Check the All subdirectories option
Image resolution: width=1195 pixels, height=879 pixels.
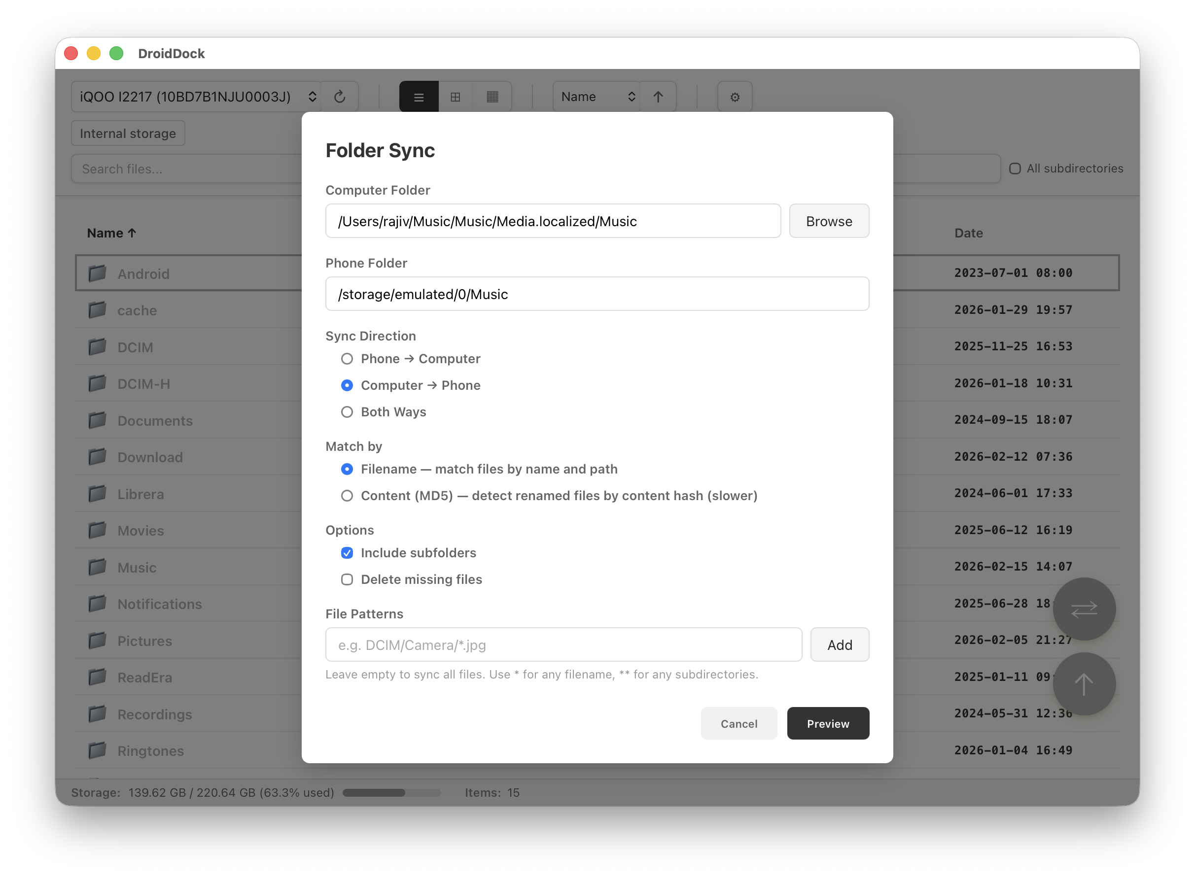[x=1015, y=169]
